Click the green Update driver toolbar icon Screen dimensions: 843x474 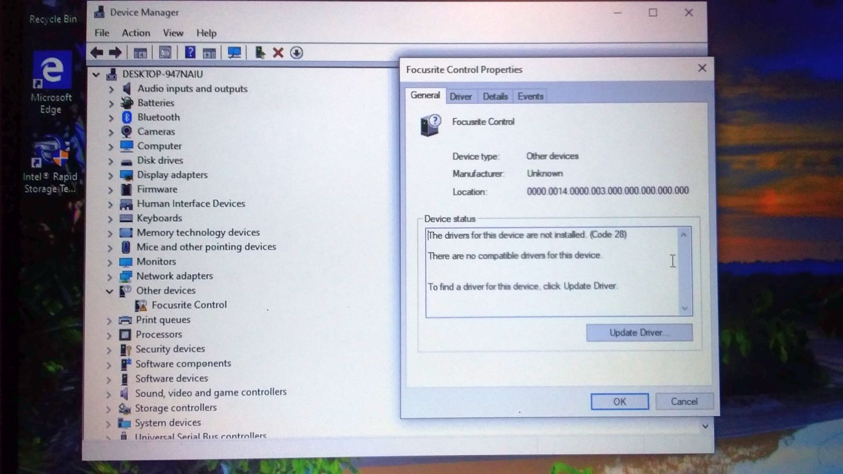pyautogui.click(x=260, y=53)
